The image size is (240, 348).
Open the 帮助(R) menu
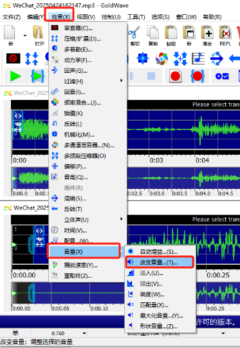tap(212, 17)
